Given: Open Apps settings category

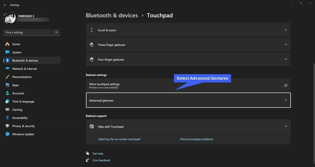Looking at the screenshot, I should pos(15,85).
